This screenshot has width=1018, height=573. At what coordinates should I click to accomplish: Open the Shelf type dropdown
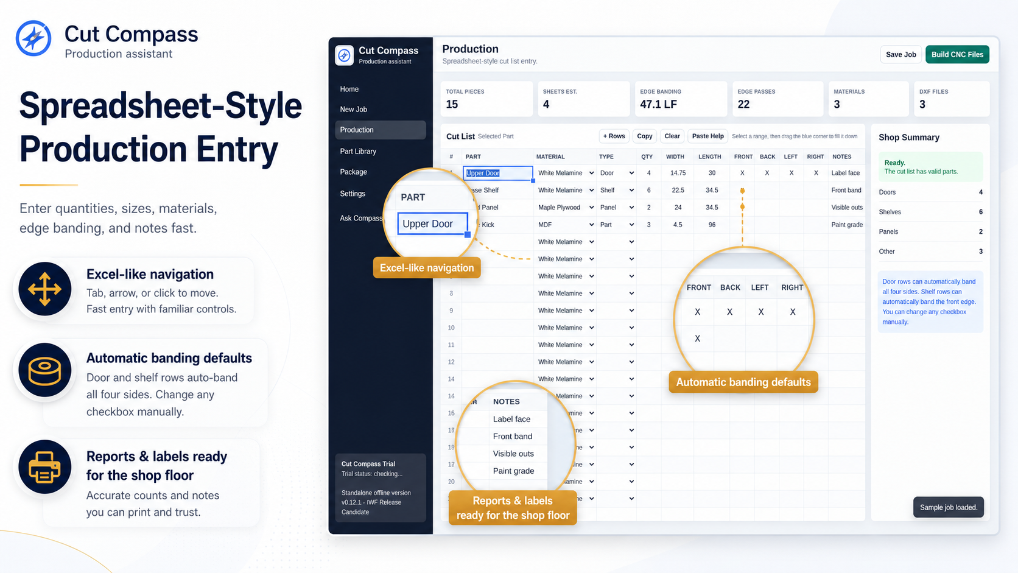click(x=617, y=190)
